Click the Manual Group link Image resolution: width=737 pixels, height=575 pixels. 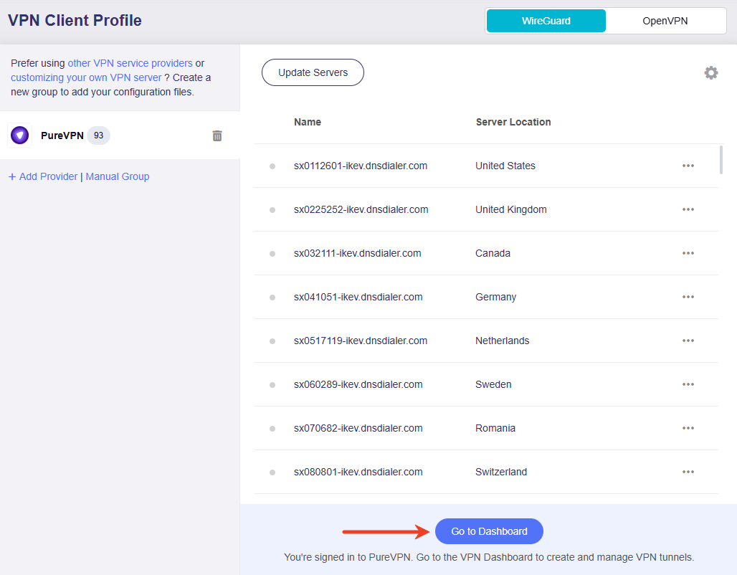[118, 176]
